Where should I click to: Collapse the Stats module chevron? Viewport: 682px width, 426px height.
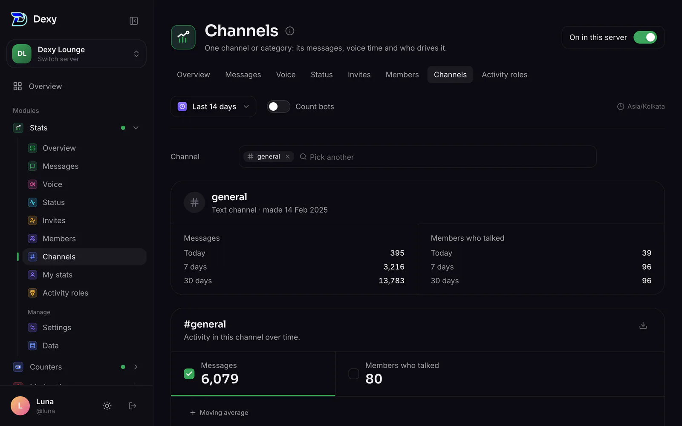(x=136, y=128)
